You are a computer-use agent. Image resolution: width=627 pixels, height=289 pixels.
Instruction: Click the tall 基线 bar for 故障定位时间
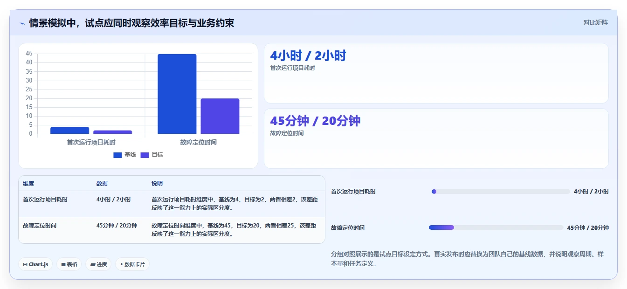[x=177, y=94]
